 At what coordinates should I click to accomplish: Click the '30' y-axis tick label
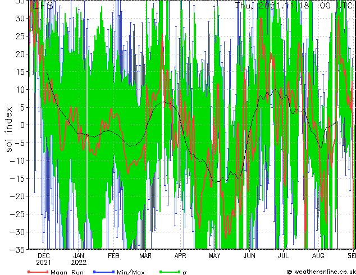pyautogui.click(x=20, y=19)
